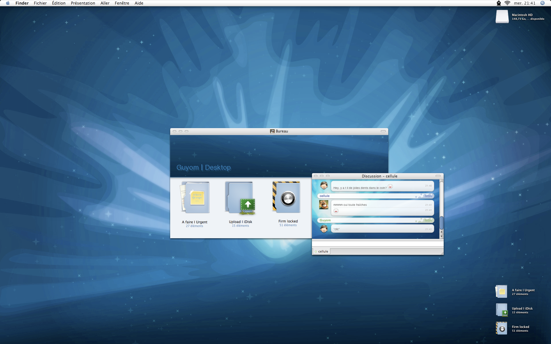Click the 'Firm locked' label in Bureau window
The image size is (551, 344).
pos(288,221)
